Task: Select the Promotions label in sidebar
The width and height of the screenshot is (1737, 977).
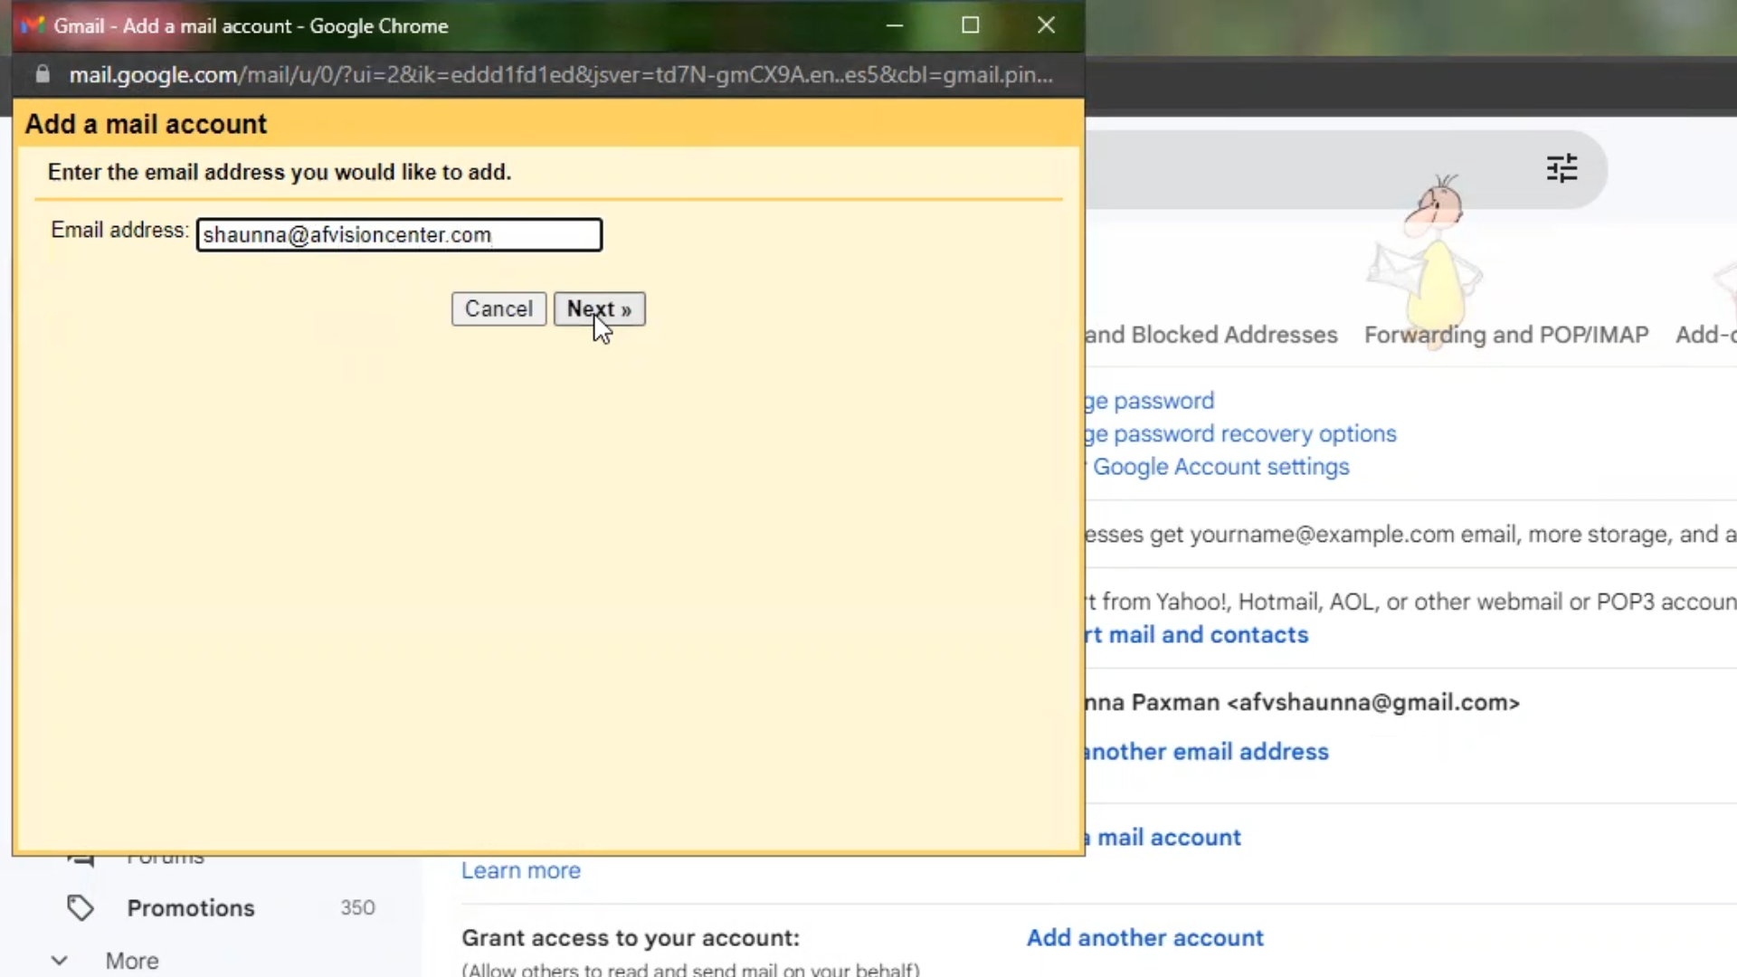Action: (191, 907)
